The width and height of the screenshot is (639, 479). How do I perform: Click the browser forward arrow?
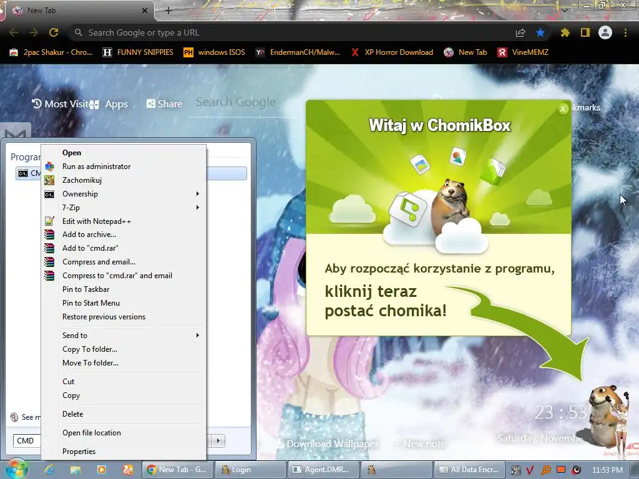(x=34, y=32)
